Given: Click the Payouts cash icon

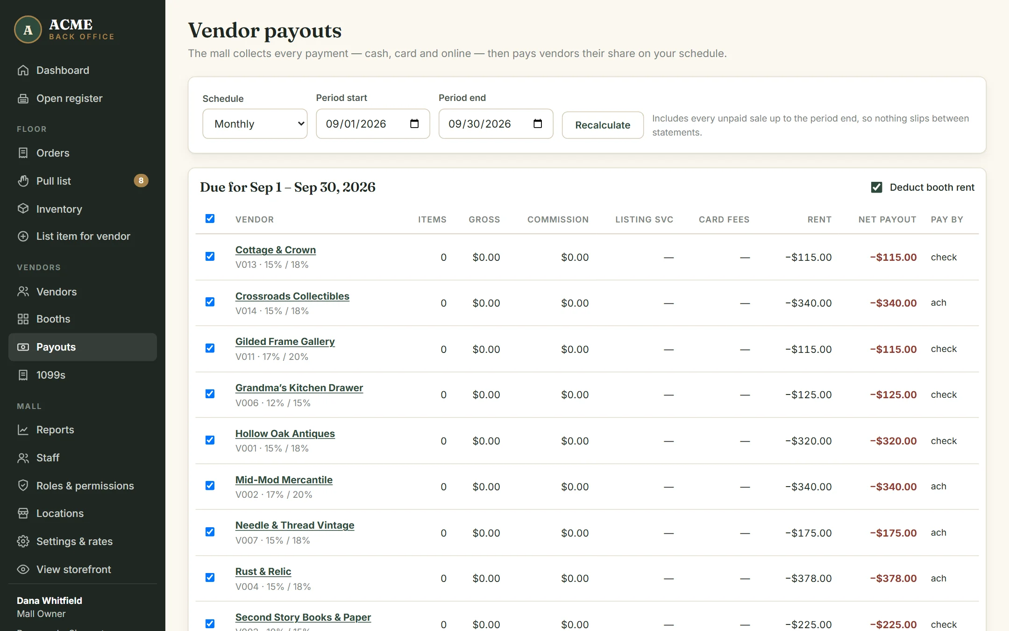Looking at the screenshot, I should tap(23, 347).
